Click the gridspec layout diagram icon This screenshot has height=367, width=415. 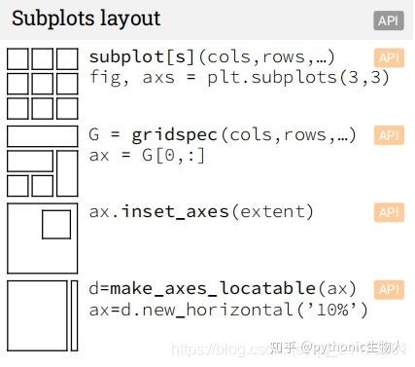43,161
